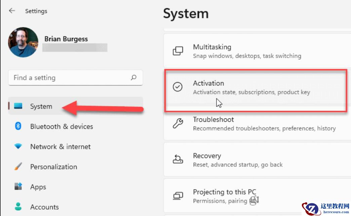Click the back arrow in Settings

(x=12, y=11)
